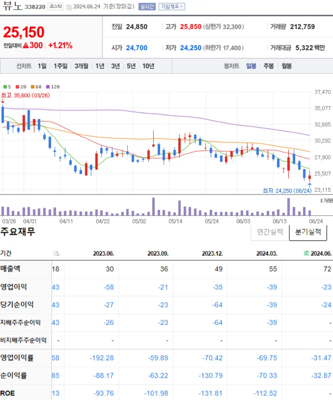The width and height of the screenshot is (333, 400).
Task: Click the 2023.09. column header
Action: pyautogui.click(x=158, y=254)
